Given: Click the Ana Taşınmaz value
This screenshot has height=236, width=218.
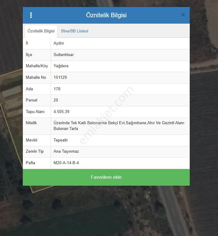Looking at the screenshot, I should coord(66,151).
